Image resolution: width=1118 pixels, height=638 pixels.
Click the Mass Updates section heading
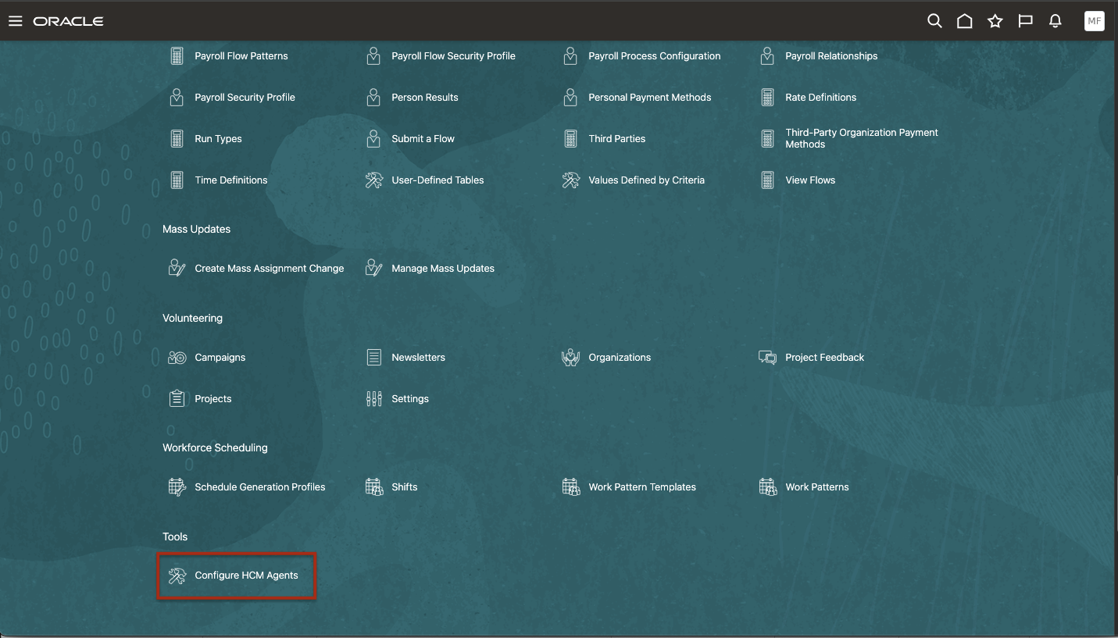pyautogui.click(x=196, y=230)
